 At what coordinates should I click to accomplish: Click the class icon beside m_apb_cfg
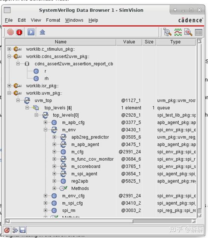pos(54,122)
